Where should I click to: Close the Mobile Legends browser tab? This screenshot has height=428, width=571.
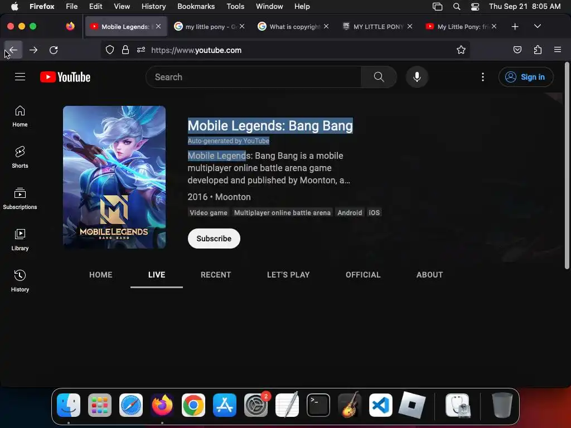click(x=158, y=26)
